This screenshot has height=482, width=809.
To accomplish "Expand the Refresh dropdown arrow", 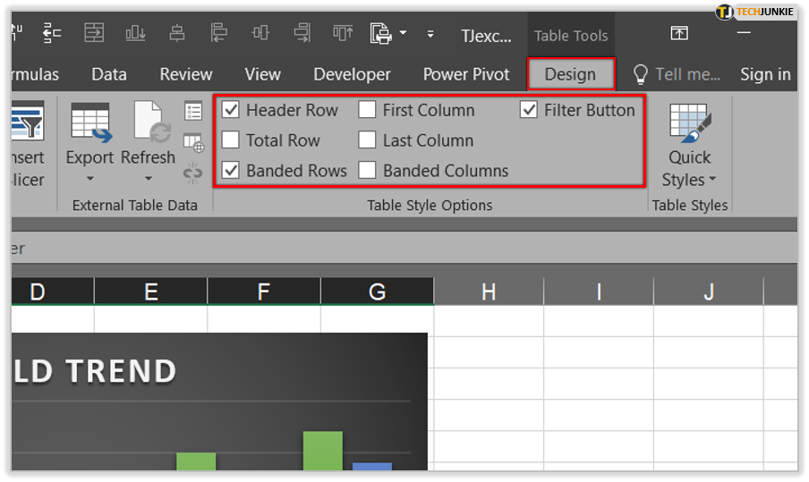I will coord(148,179).
